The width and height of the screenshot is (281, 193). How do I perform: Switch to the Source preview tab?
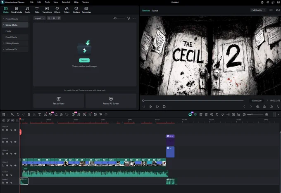coord(155,11)
